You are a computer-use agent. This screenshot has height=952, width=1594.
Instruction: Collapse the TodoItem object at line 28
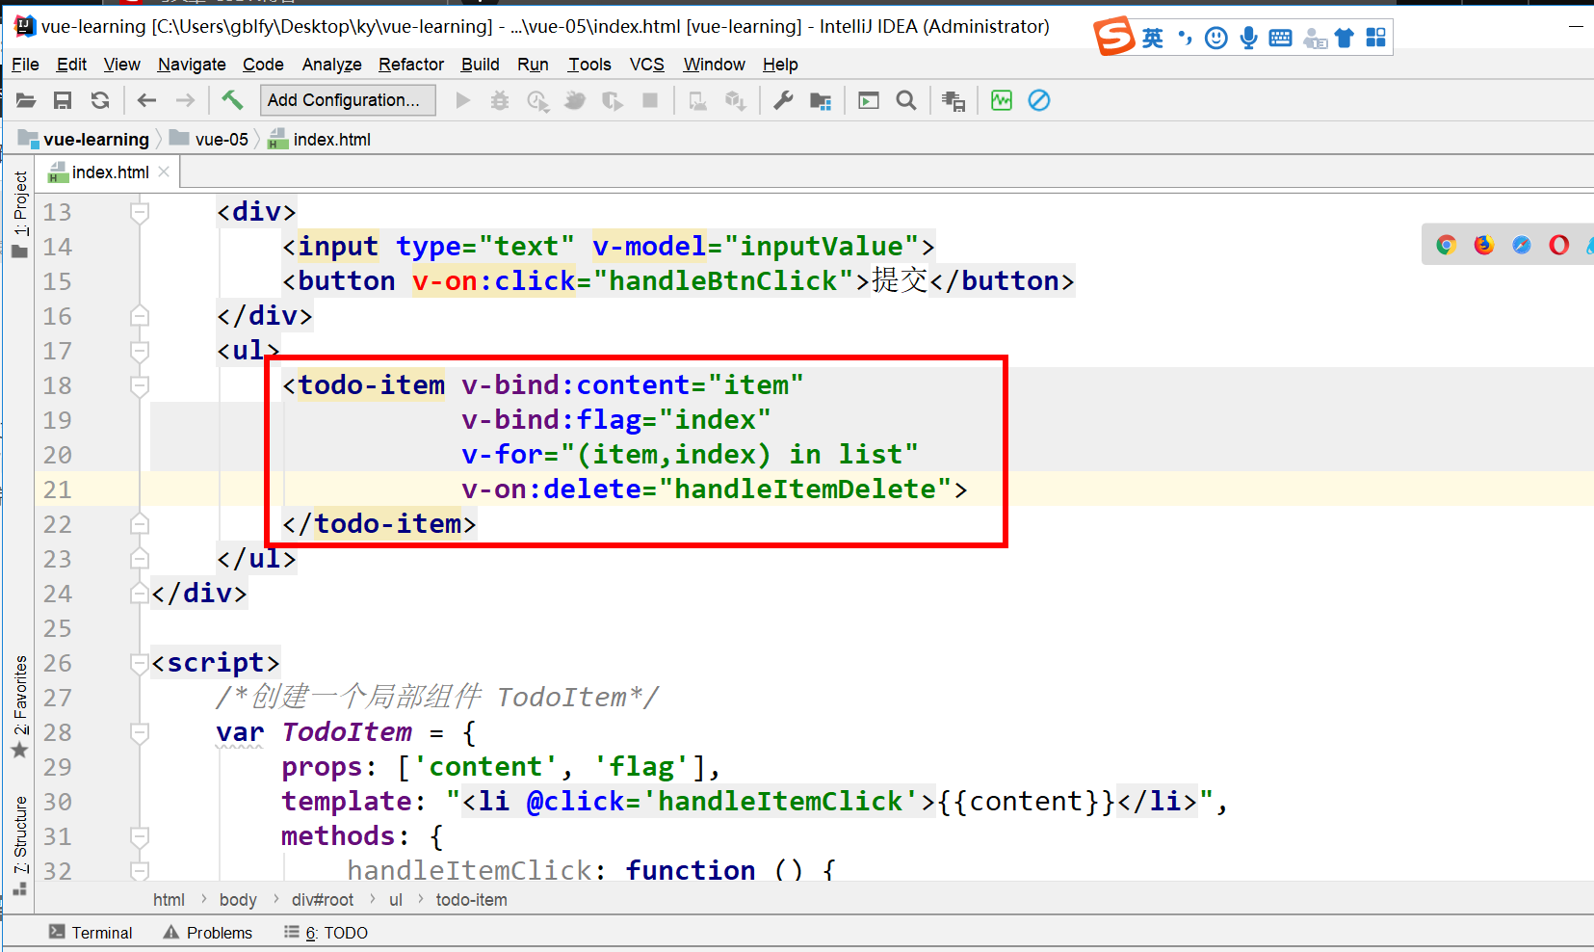click(x=140, y=731)
